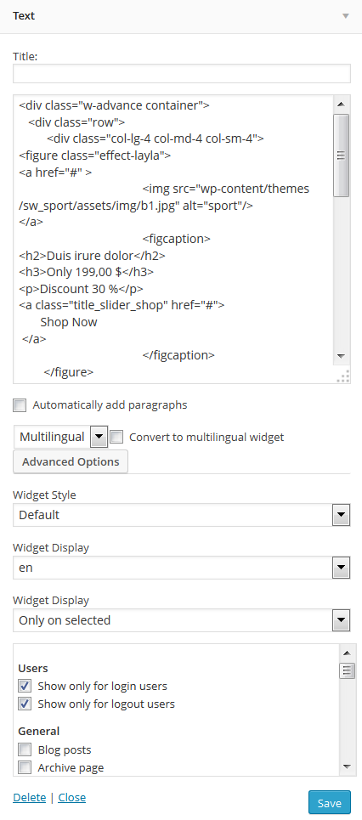Click the textarea resize grip corner

[x=342, y=376]
